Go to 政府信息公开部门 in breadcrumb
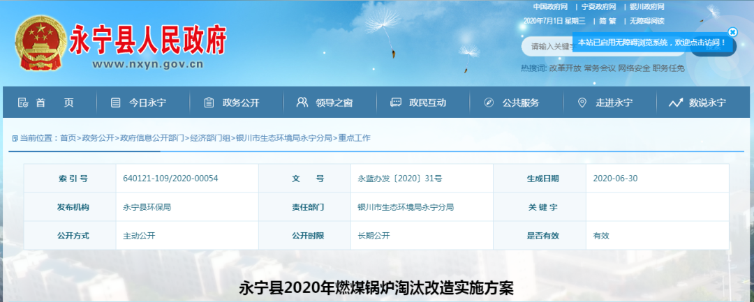 151,138
